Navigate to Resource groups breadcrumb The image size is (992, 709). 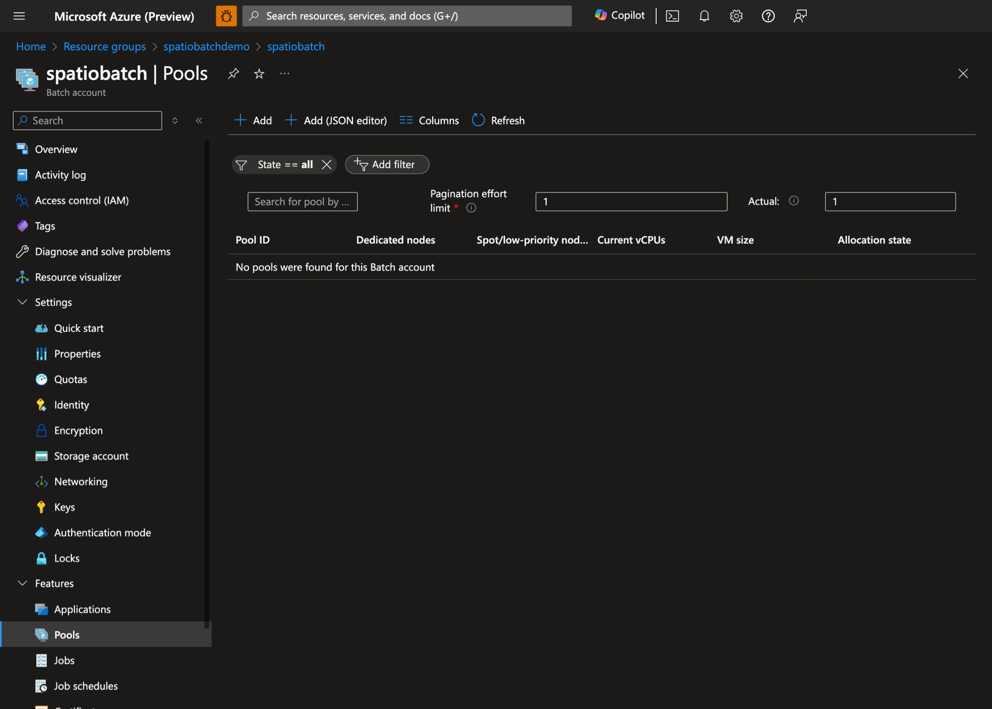pos(104,46)
